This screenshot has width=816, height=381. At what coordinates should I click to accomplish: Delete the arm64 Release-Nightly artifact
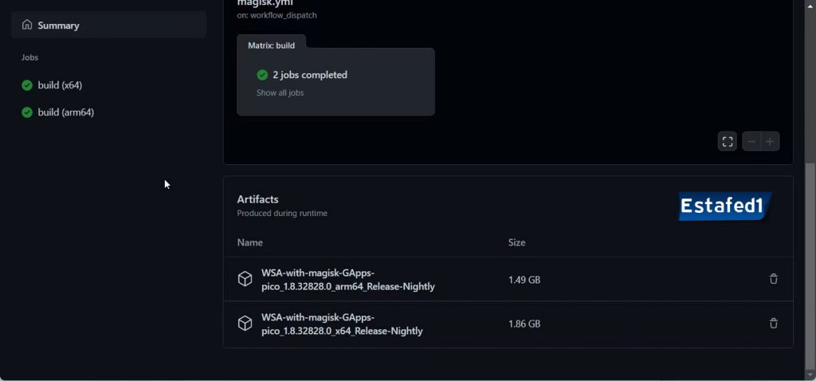(x=773, y=279)
